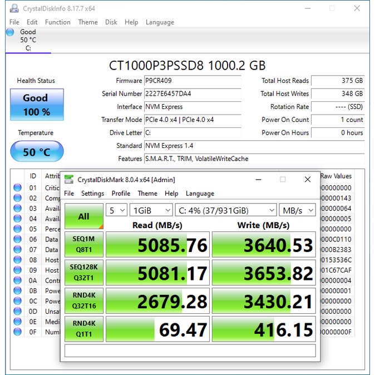Click the blue status orb for attribute 03

[17, 208]
